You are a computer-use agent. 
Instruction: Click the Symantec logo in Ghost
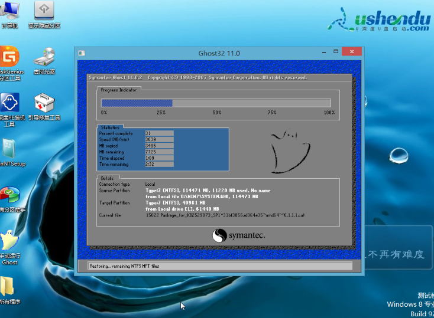point(239,236)
